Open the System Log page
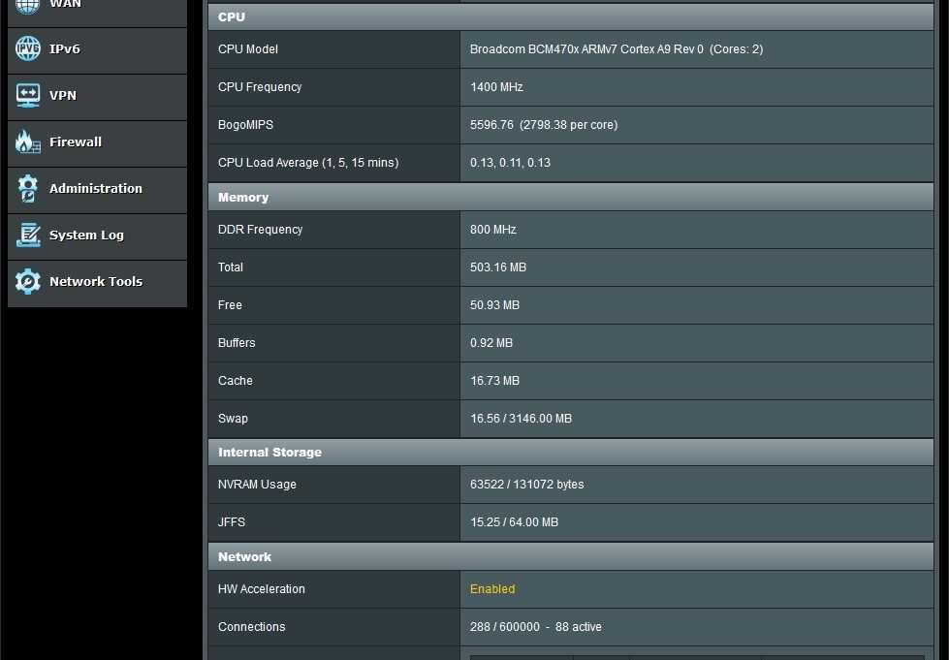The height and width of the screenshot is (660, 949). tap(98, 236)
